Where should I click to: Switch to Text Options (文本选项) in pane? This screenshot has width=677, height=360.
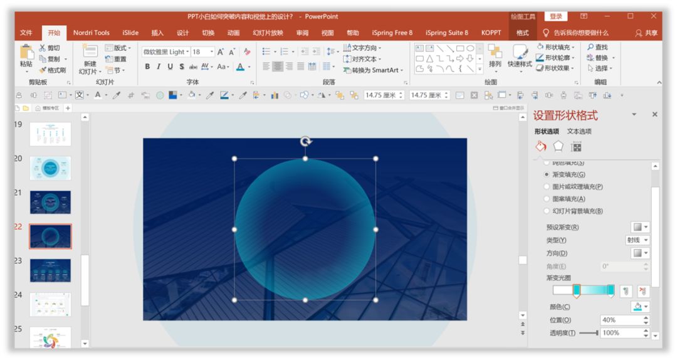pyautogui.click(x=579, y=131)
